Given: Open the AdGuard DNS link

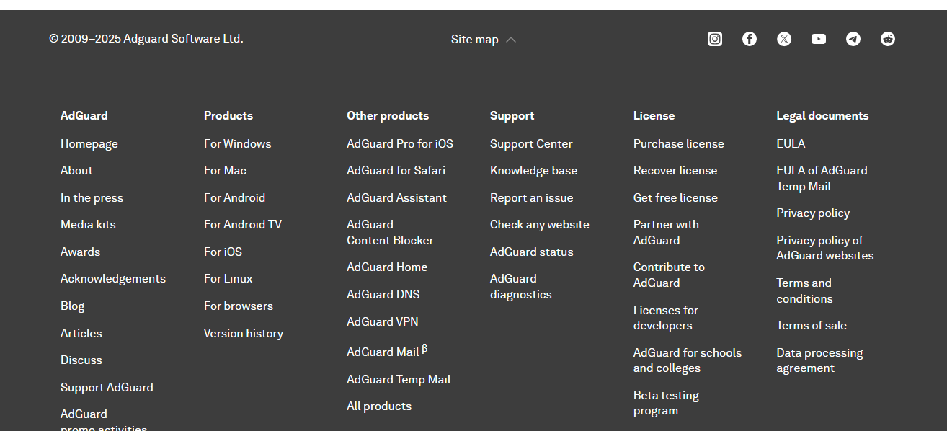Looking at the screenshot, I should 383,295.
